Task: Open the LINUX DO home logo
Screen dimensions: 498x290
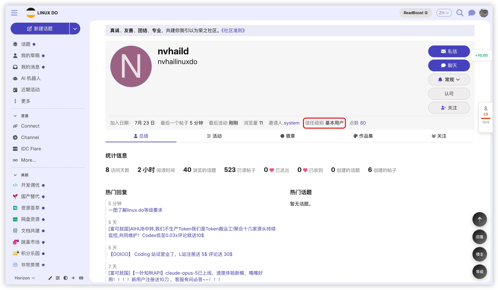Action: click(42, 13)
